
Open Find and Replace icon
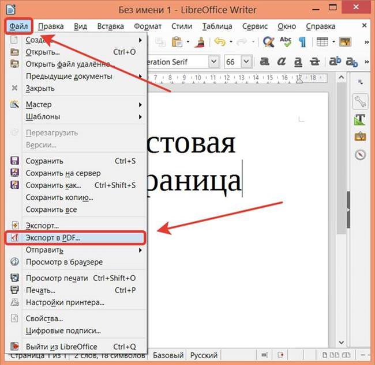click(268, 42)
